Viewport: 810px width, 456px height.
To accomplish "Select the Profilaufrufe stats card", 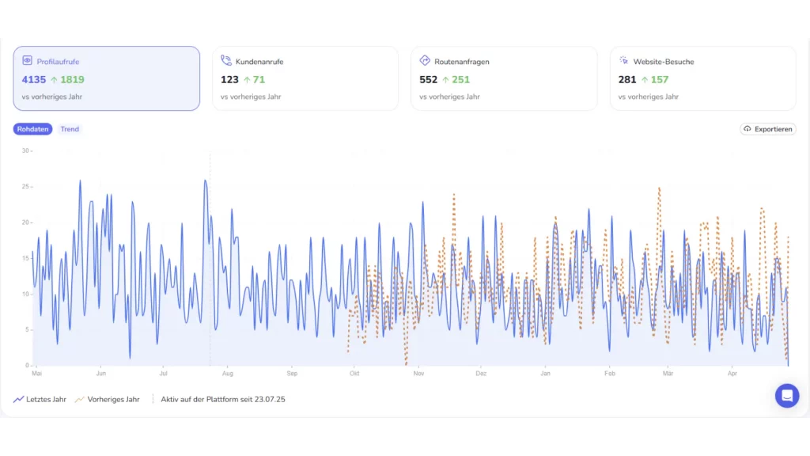I will [x=107, y=78].
